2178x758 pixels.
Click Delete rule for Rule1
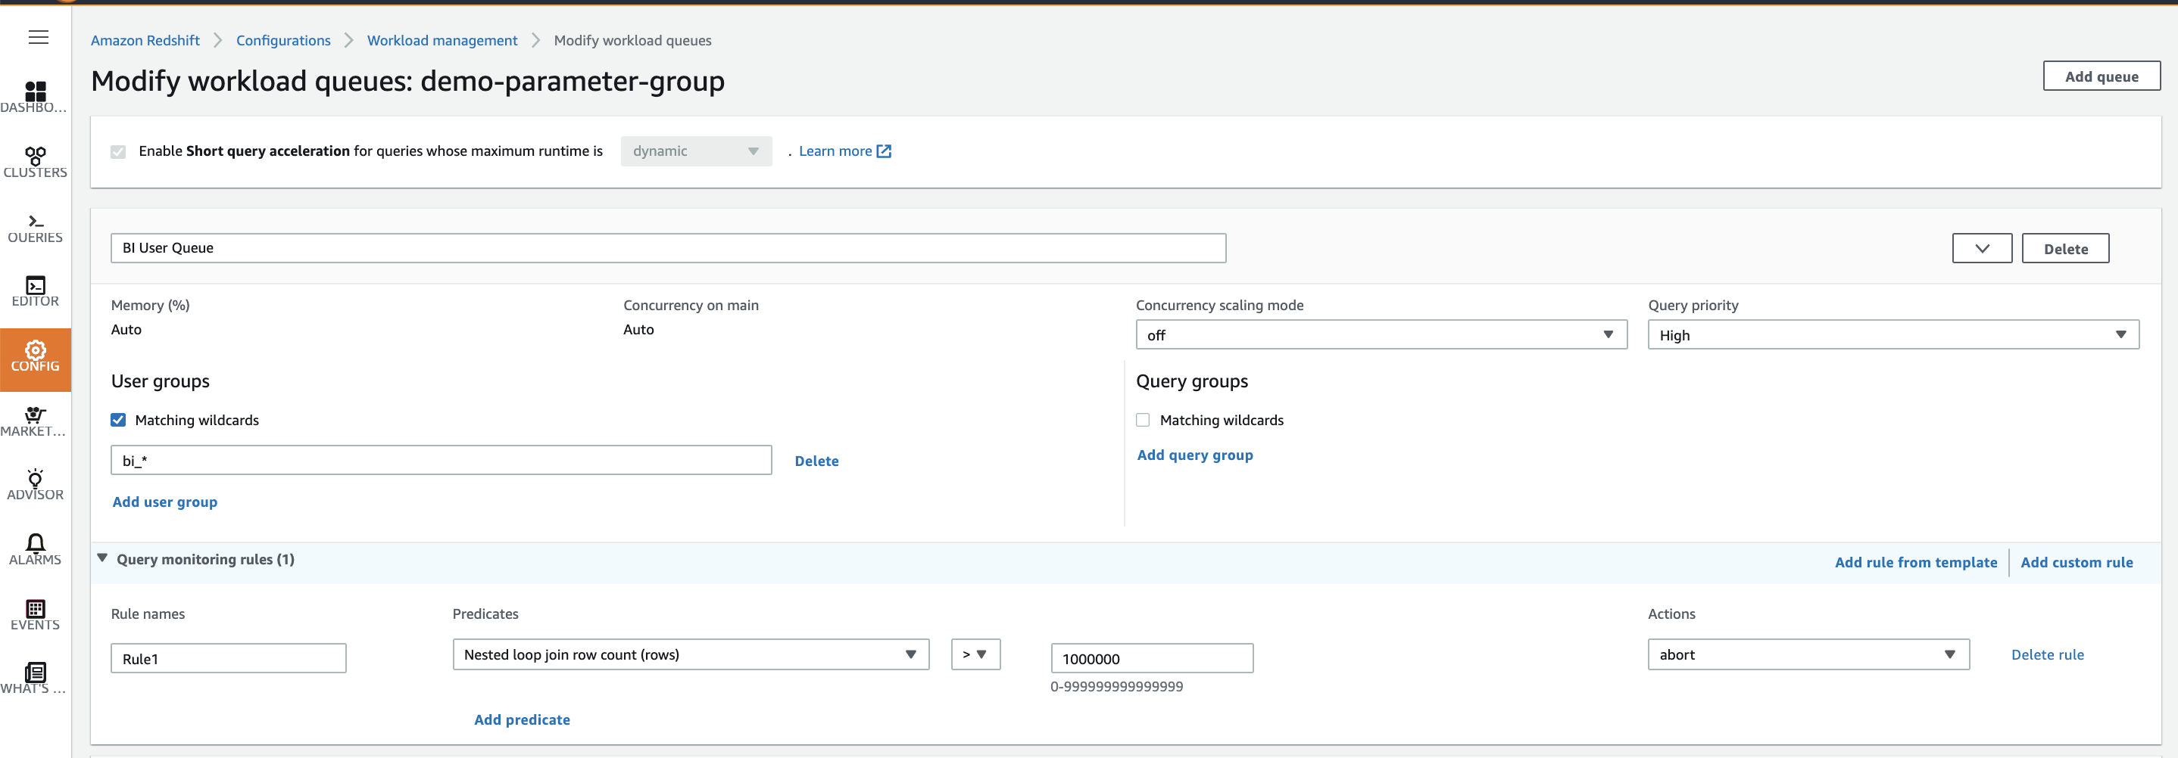2047,654
